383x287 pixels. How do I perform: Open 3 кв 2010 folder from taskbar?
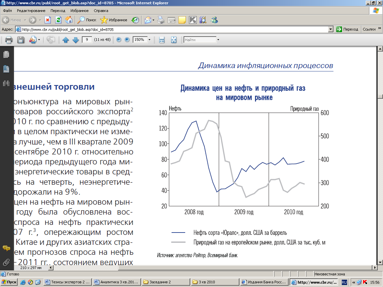[215, 282]
